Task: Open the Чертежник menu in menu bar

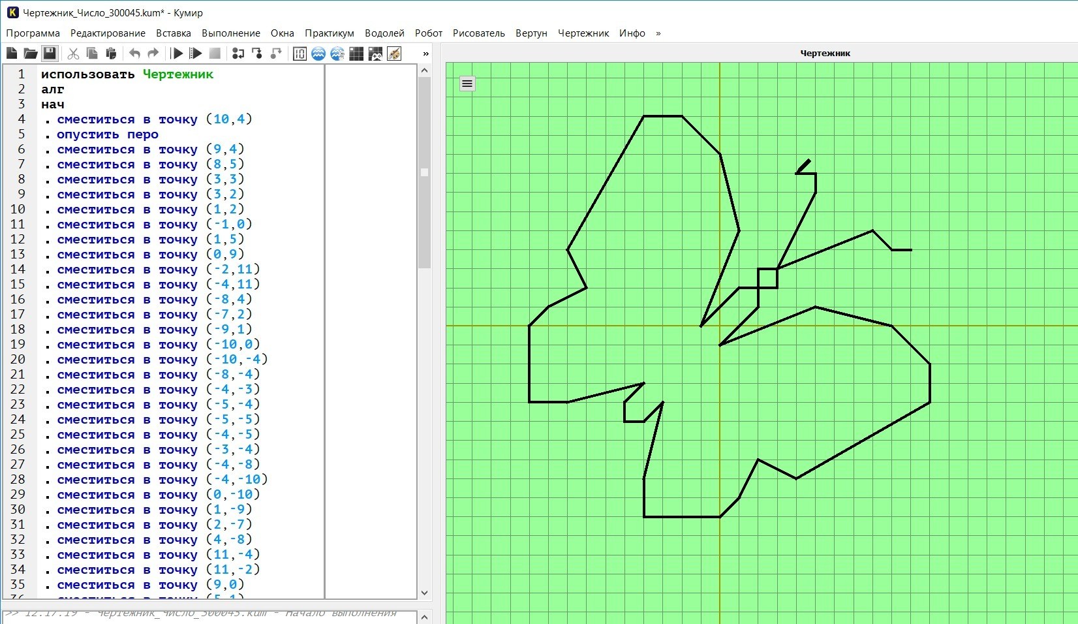Action: click(583, 33)
